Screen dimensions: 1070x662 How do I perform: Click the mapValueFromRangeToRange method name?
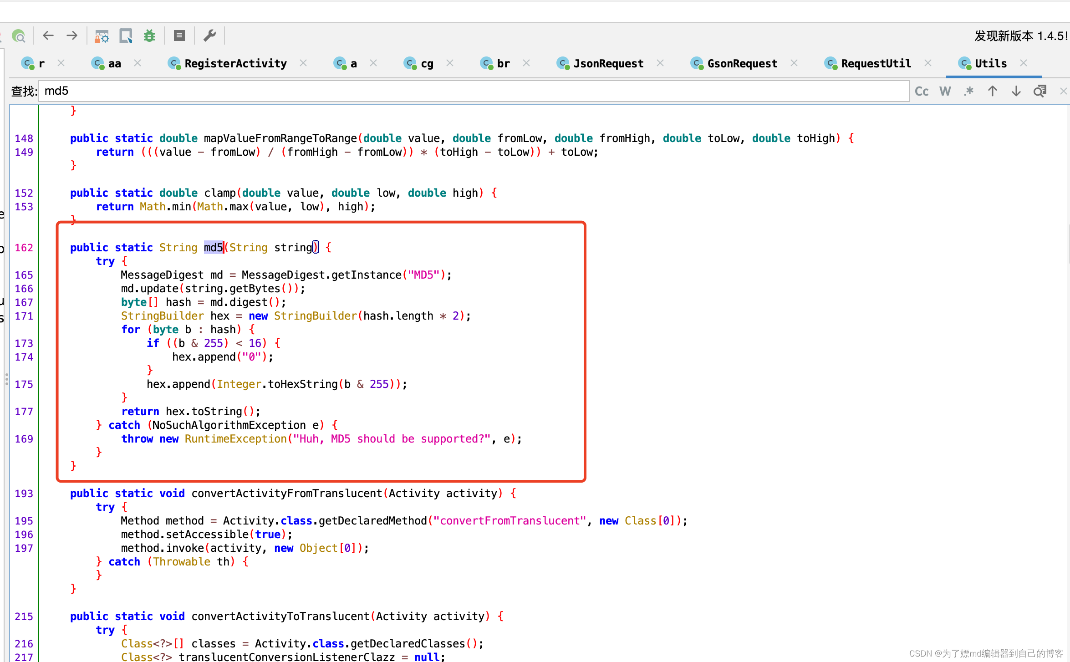[x=280, y=138]
